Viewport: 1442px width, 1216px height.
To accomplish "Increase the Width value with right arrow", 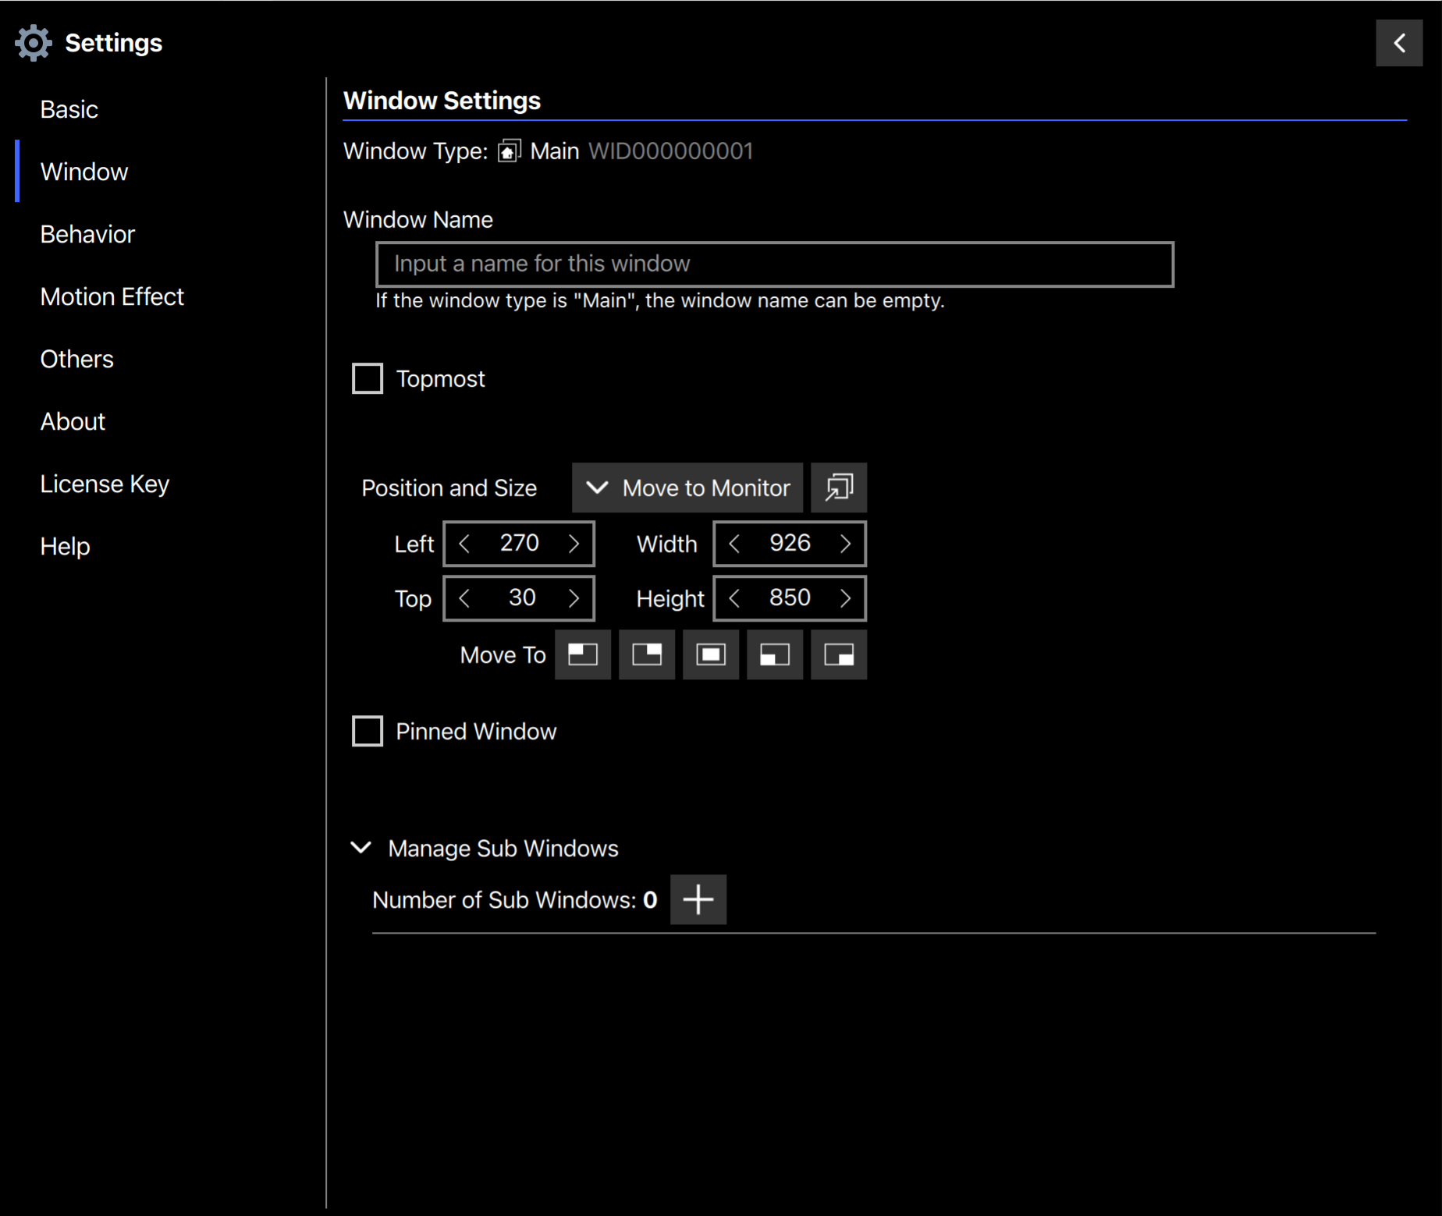I will coord(845,544).
